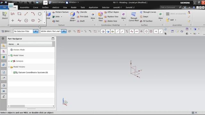Switch to the Assemblies ribbon tab
205x115 pixels.
click(25, 7)
